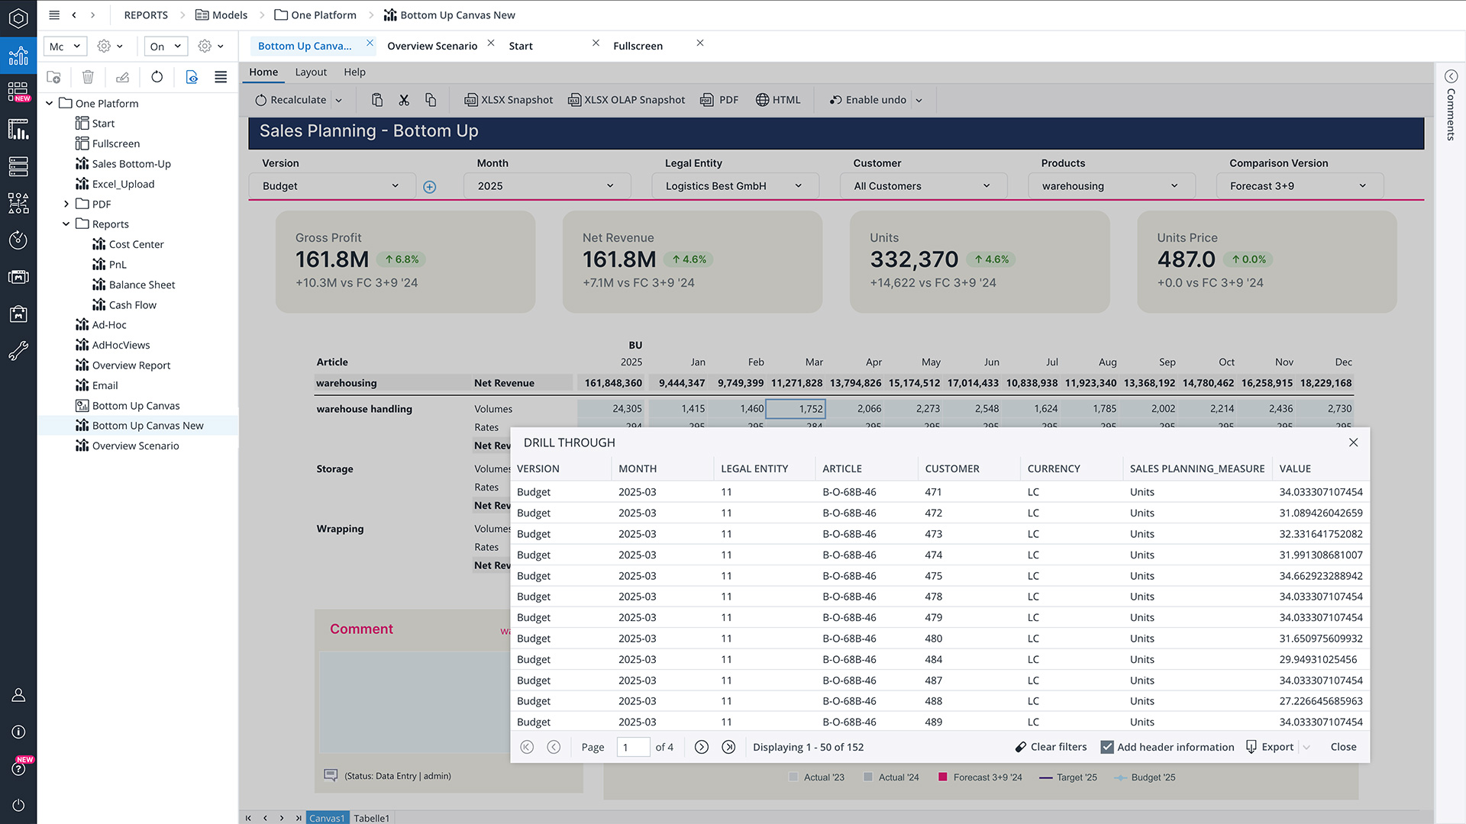Open the Layout ribbon tab
Screen dimensions: 1466x824
311,72
